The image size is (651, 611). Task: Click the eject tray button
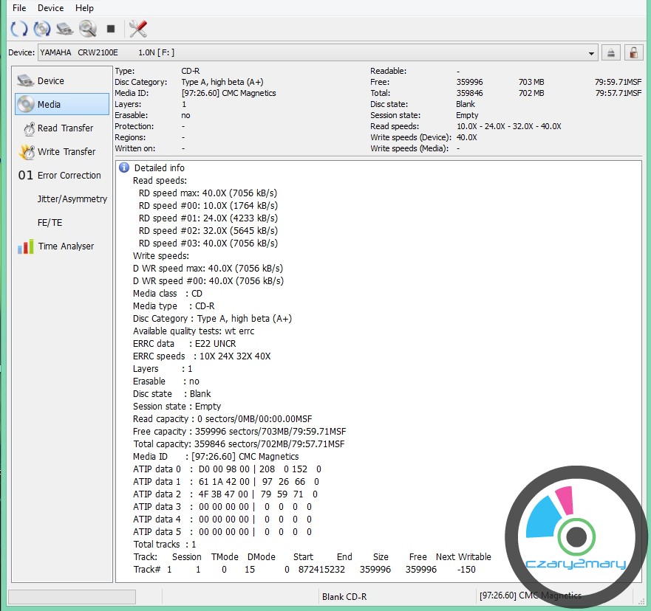tap(610, 52)
